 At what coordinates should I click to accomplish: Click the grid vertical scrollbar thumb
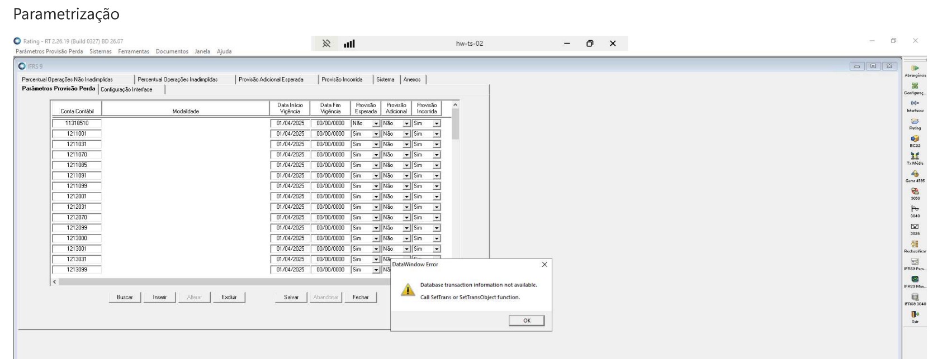coord(455,124)
